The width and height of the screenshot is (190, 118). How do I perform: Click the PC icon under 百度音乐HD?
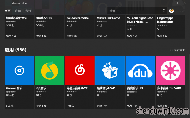click(128, 95)
